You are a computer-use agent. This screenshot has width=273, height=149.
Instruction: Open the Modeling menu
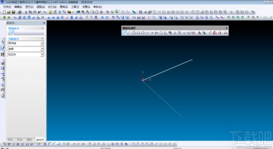pyautogui.click(x=40, y=7)
